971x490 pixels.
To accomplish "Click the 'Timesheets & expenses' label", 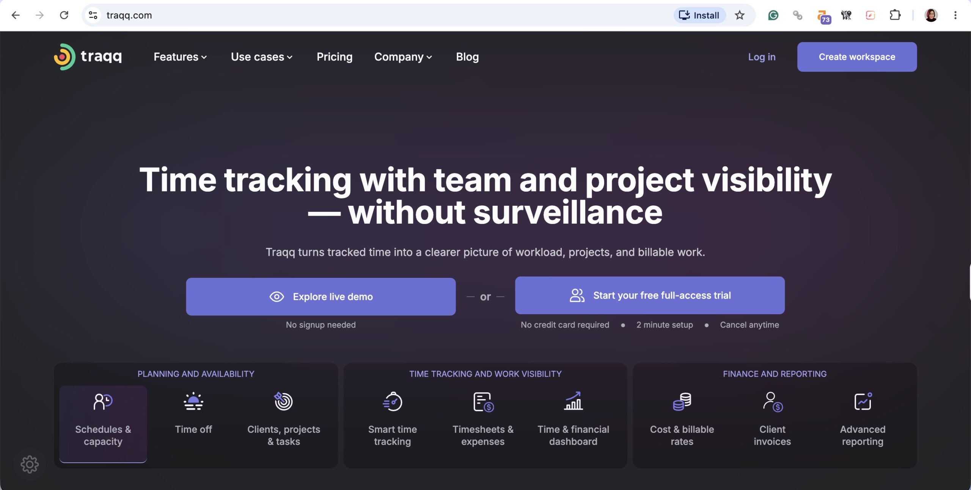I will coord(483,435).
